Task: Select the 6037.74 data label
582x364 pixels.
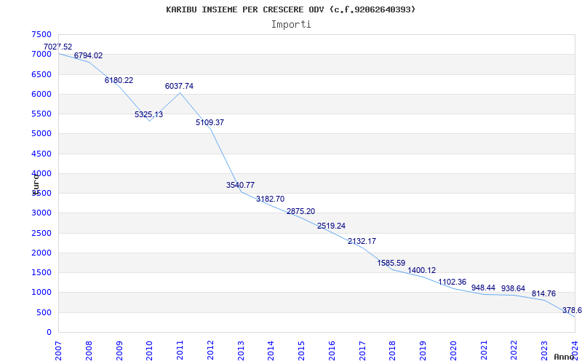Action: pyautogui.click(x=179, y=86)
